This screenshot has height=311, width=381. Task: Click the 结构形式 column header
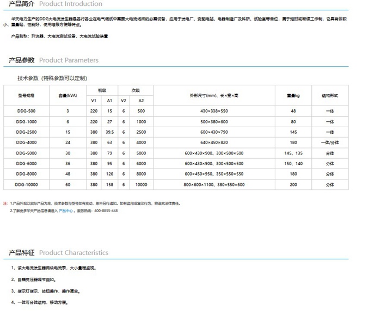pos(330,95)
